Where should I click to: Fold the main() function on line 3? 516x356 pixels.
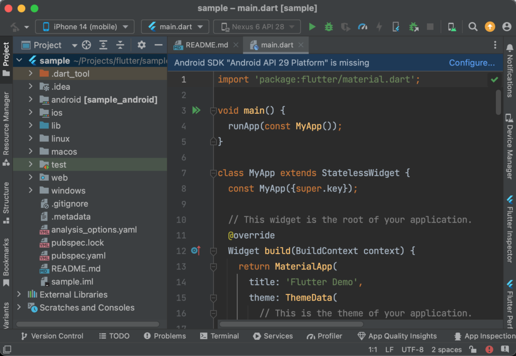click(x=213, y=111)
